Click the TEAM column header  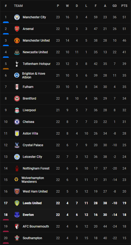pos(18,6)
